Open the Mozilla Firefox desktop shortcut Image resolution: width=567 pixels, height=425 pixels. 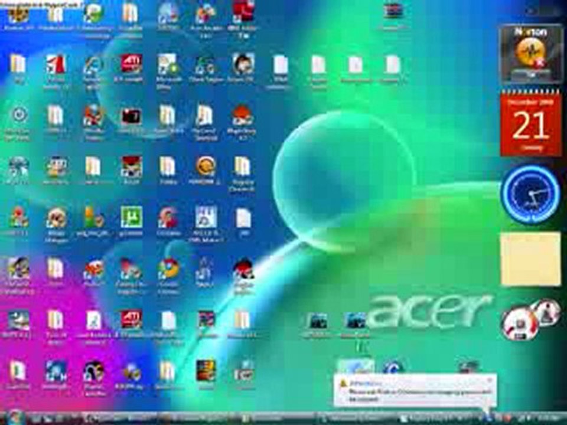[93, 122]
